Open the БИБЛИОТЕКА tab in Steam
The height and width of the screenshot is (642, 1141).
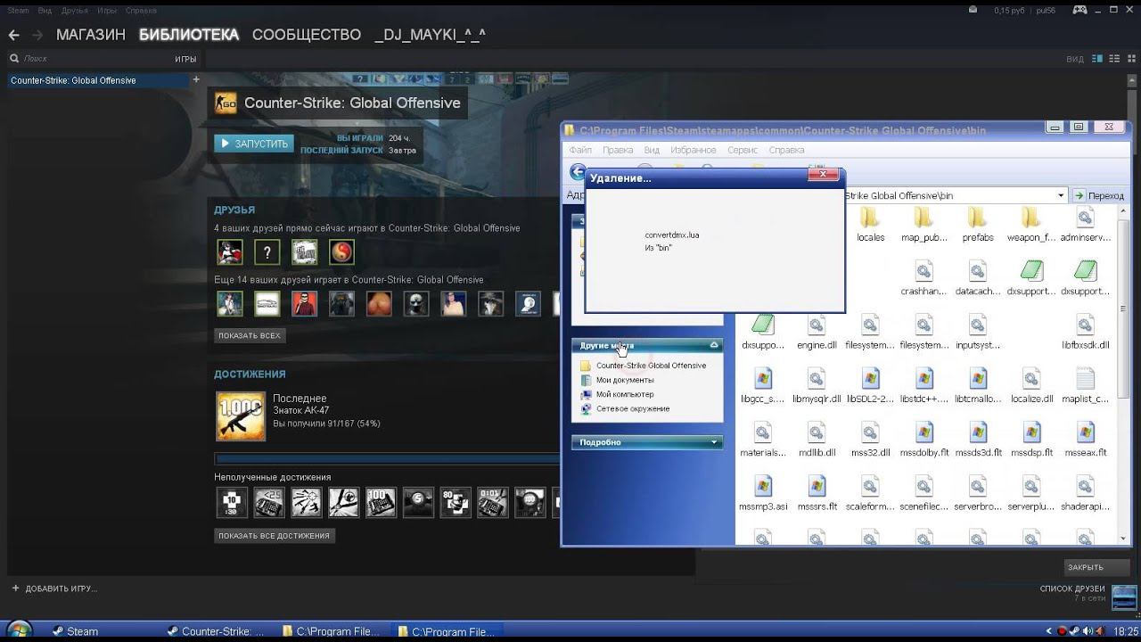189,35
